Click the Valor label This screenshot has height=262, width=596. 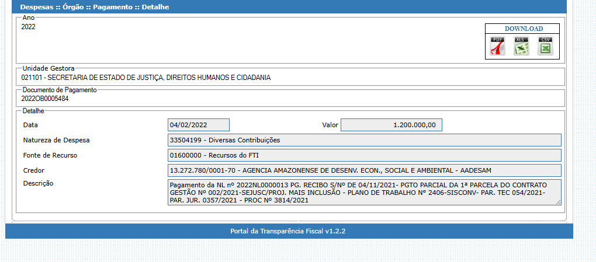(x=330, y=125)
